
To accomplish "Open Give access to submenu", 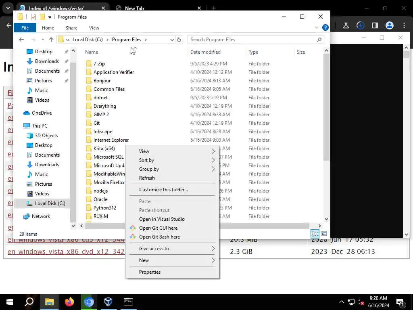I will point(172,249).
